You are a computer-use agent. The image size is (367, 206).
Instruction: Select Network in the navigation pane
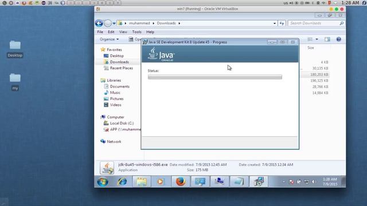(x=114, y=141)
